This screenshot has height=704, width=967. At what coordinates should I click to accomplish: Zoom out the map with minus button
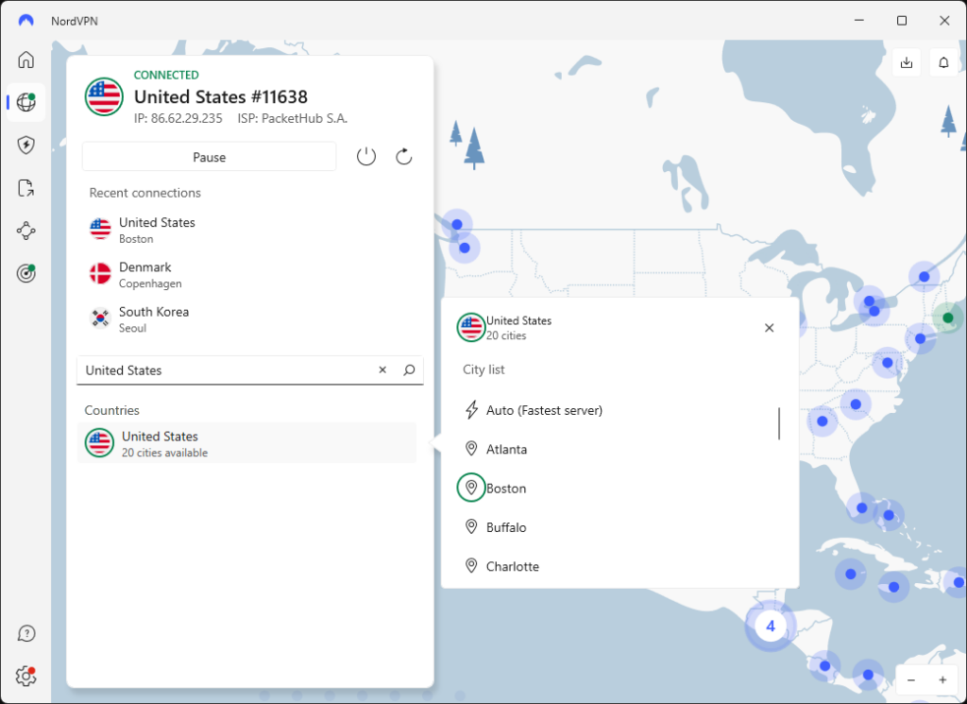click(x=911, y=680)
